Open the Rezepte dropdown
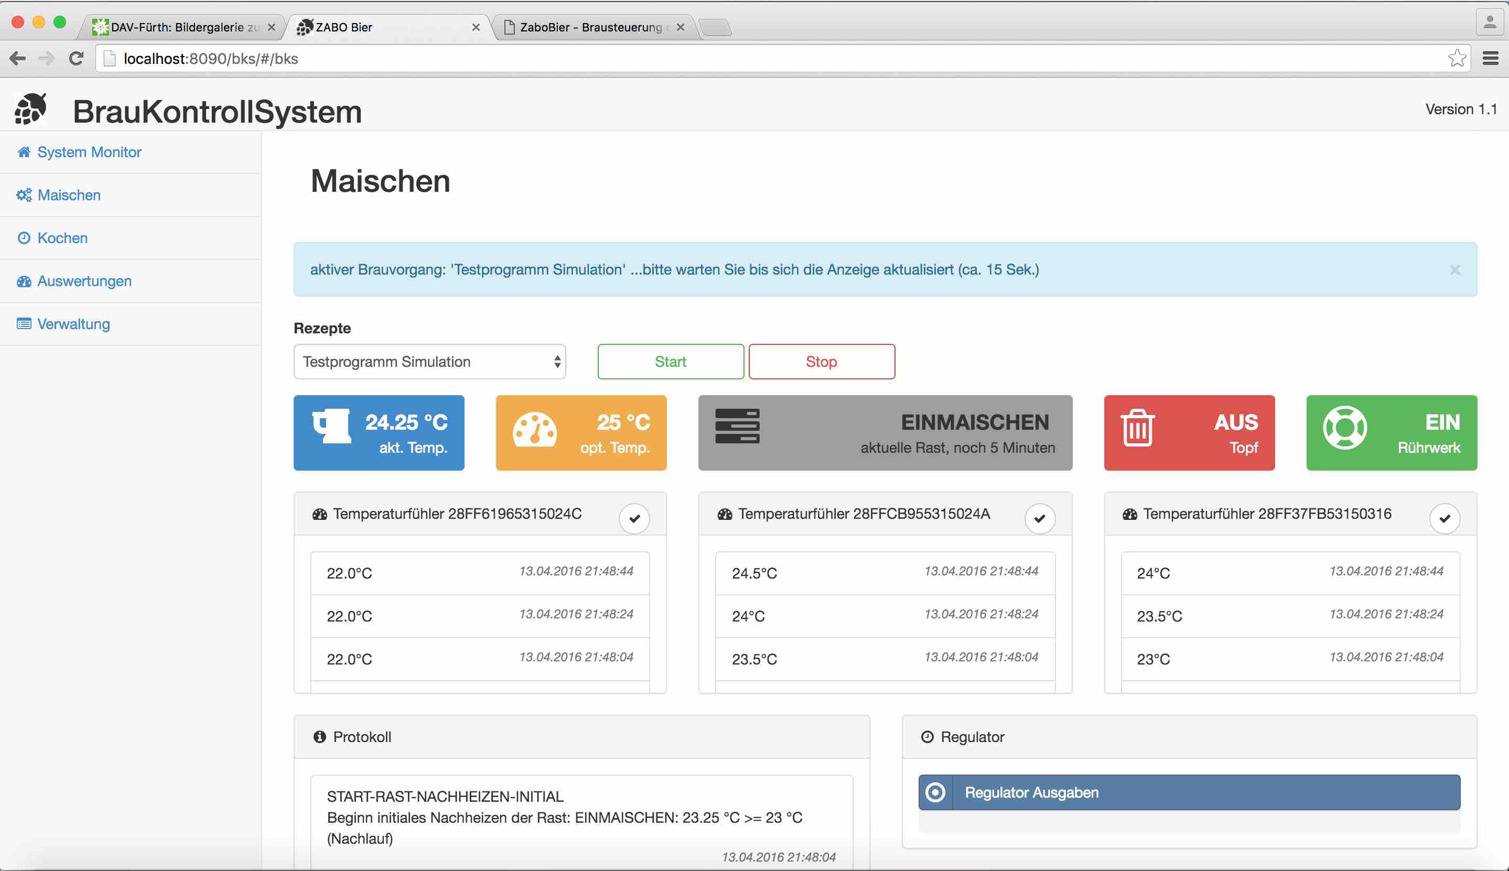 tap(429, 361)
